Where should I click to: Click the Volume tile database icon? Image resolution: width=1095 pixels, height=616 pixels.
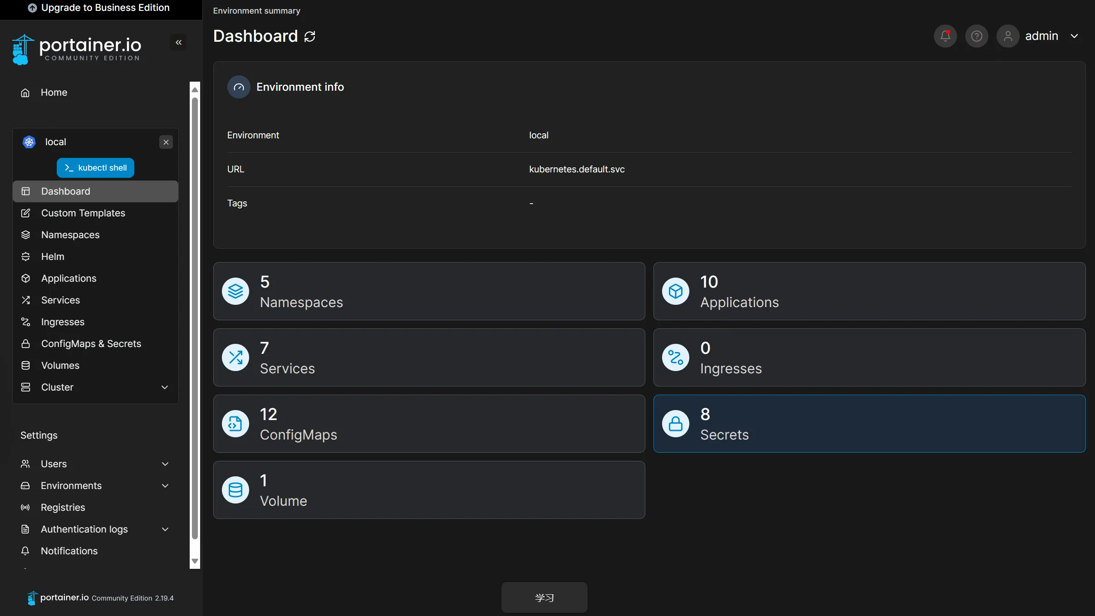[x=236, y=490]
